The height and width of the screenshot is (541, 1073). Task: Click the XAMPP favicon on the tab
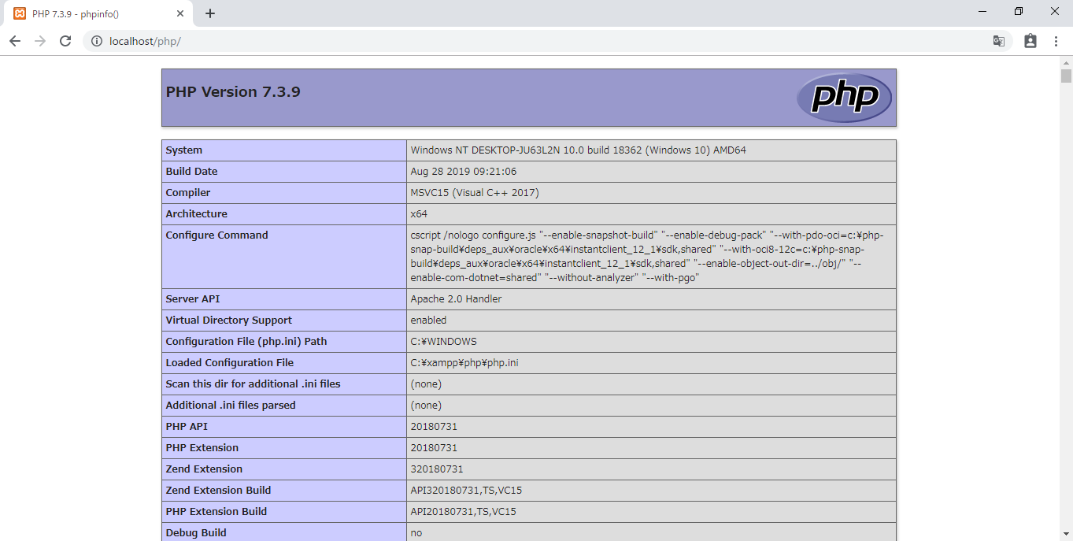point(20,13)
